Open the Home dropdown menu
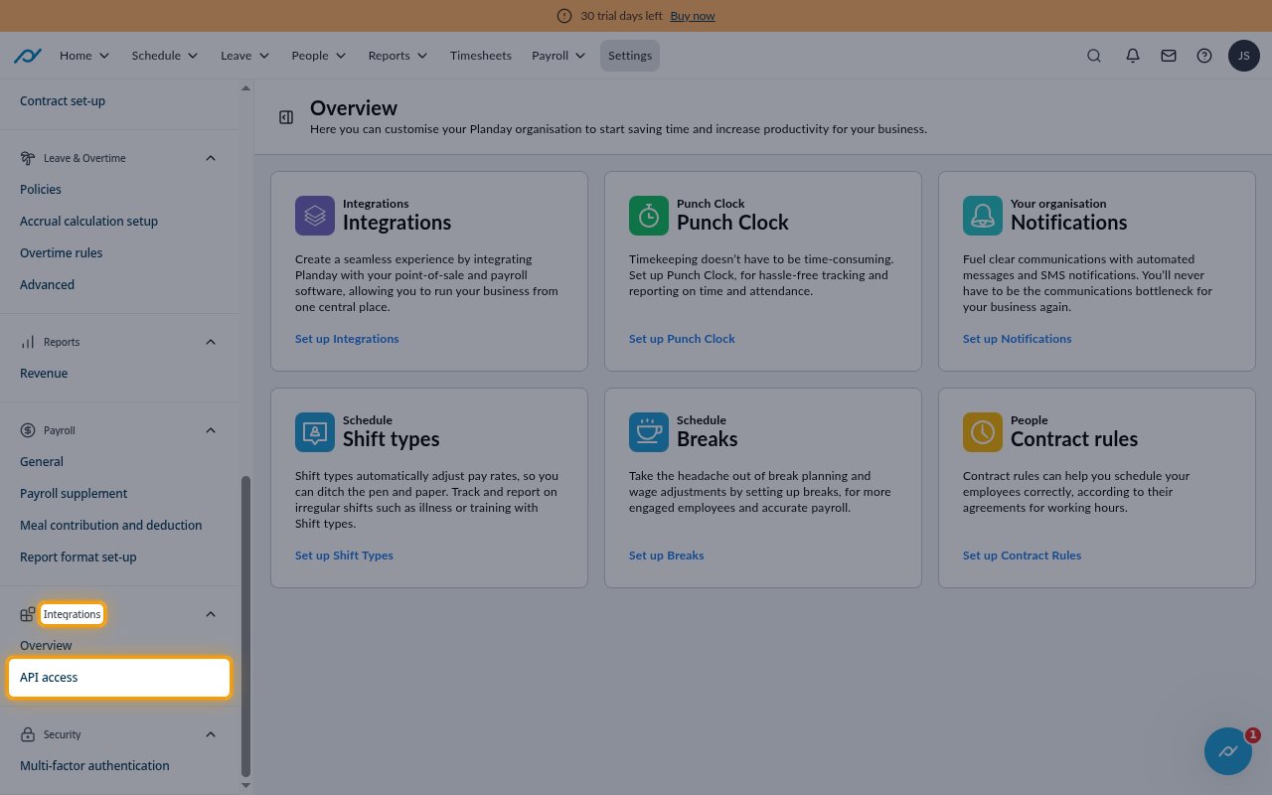This screenshot has height=795, width=1272. point(84,56)
